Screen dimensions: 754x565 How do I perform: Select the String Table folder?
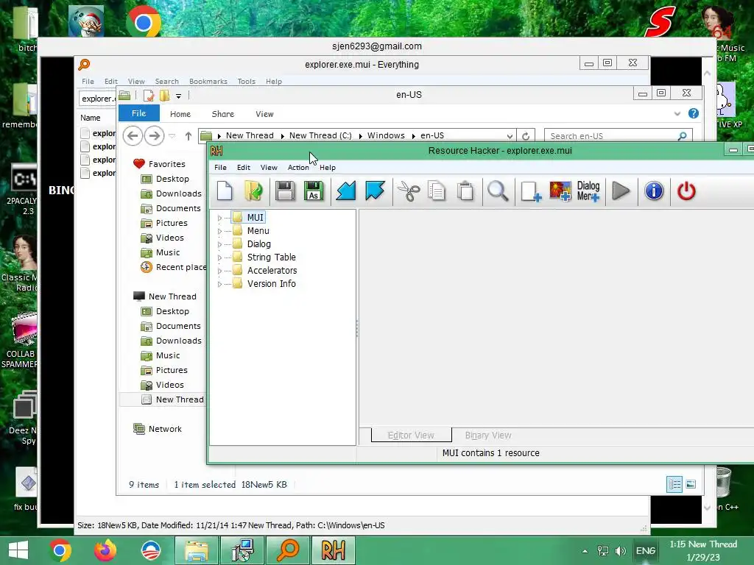click(271, 257)
